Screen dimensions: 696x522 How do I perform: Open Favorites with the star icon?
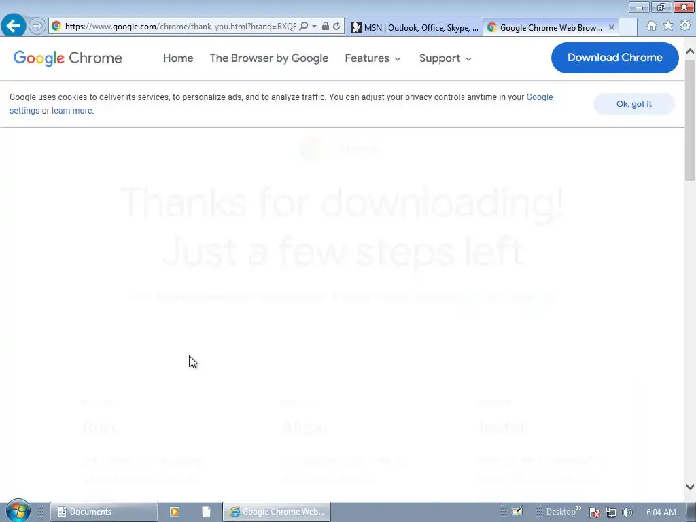(669, 27)
